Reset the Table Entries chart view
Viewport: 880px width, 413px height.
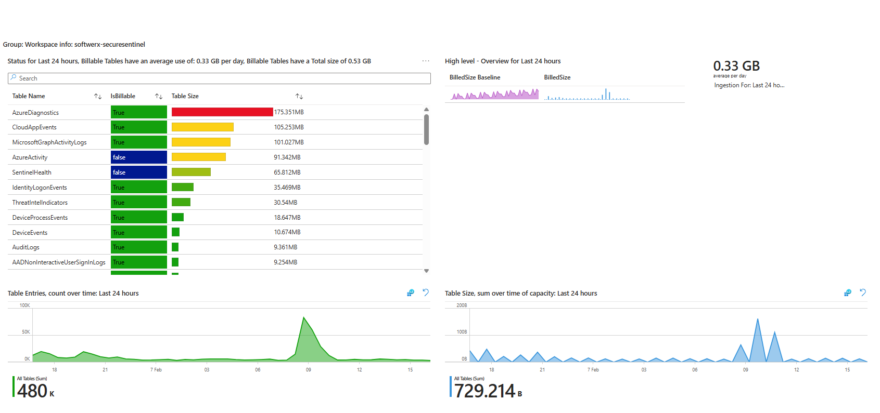tap(426, 292)
